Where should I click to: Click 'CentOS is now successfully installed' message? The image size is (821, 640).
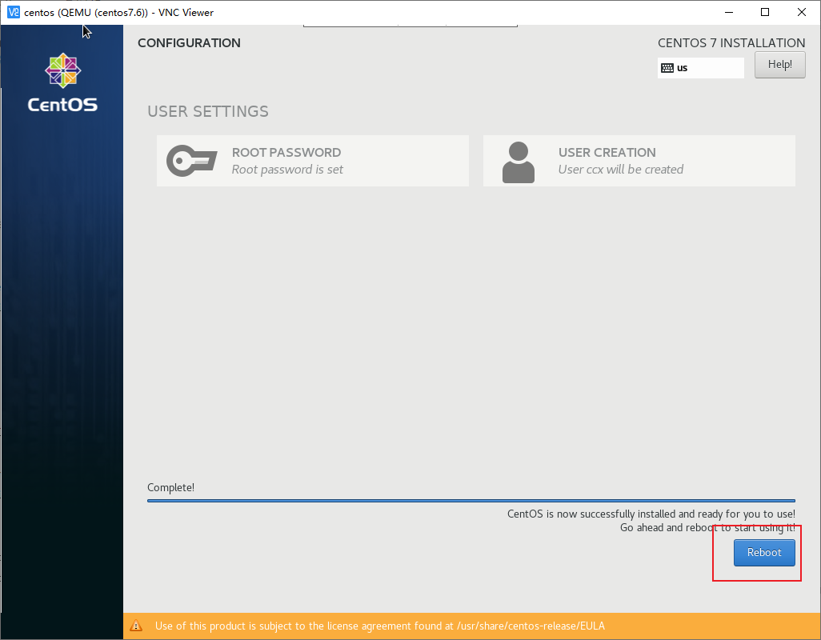click(x=651, y=514)
